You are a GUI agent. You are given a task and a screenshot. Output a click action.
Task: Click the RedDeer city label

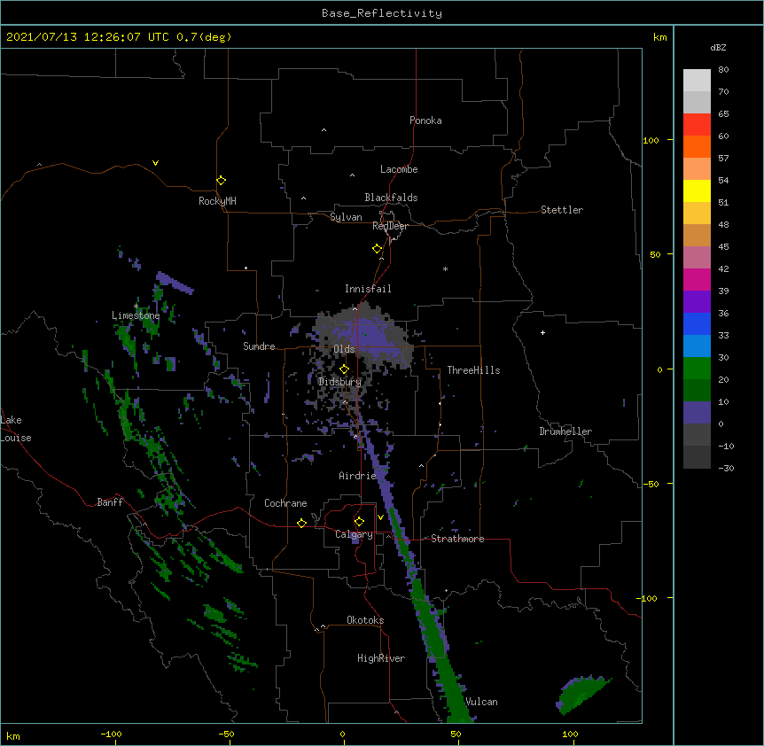tap(390, 226)
